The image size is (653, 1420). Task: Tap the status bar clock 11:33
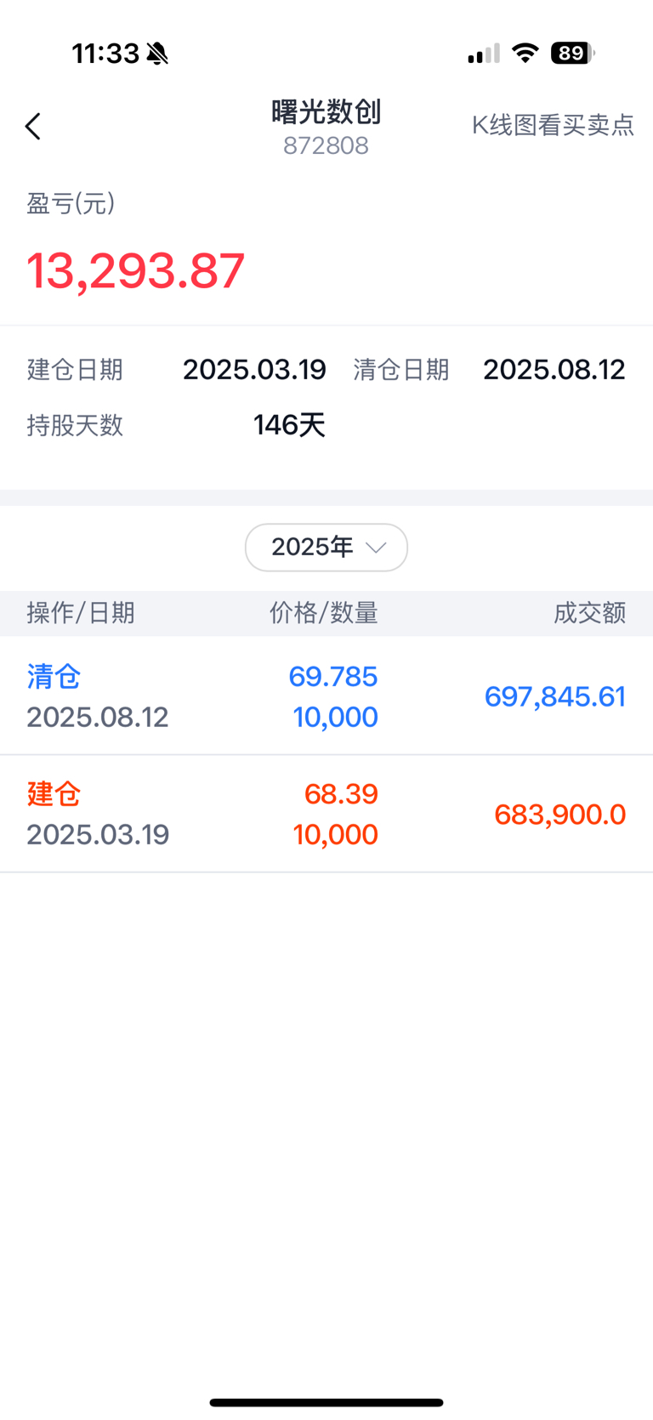click(105, 54)
